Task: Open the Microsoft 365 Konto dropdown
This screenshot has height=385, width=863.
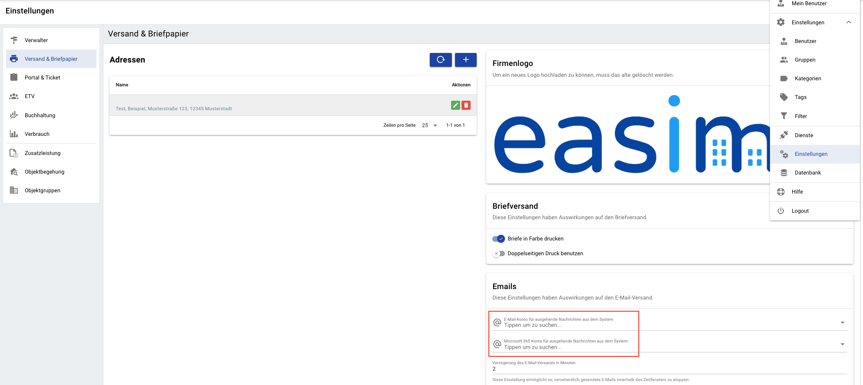Action: point(843,344)
